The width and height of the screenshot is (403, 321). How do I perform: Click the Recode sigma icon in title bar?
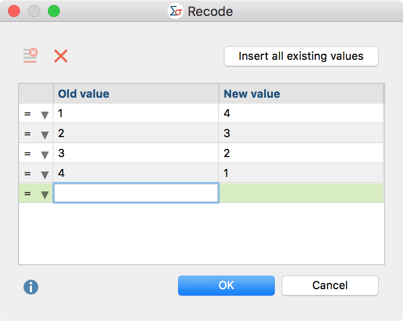pos(176,11)
